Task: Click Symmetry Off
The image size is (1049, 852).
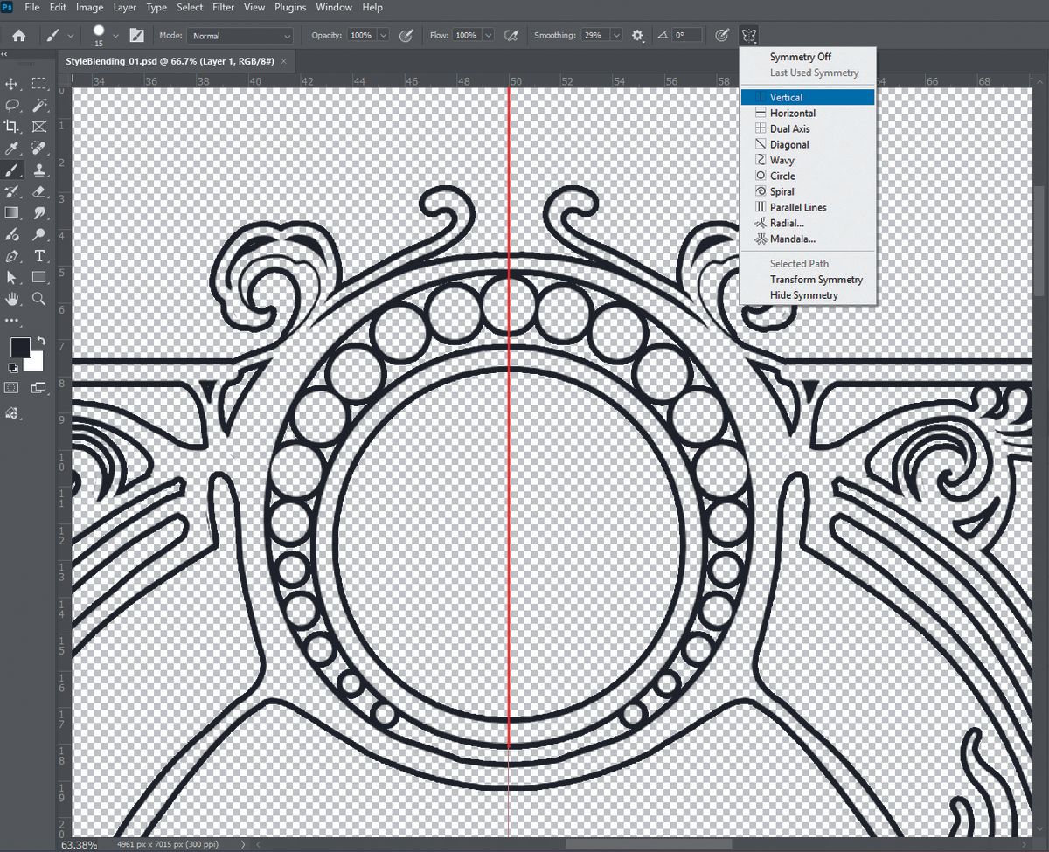Action: click(807, 57)
